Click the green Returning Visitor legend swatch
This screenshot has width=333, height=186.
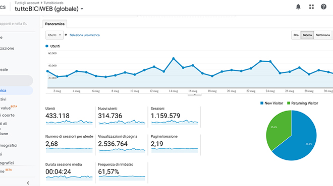(289, 103)
